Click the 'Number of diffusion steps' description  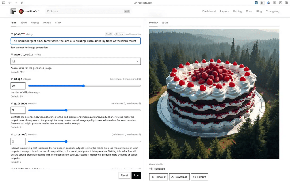click(x=25, y=92)
